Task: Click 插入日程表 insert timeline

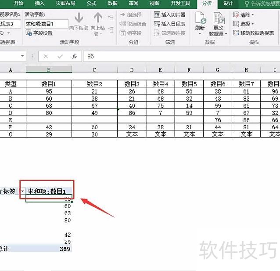Action: click(170, 24)
